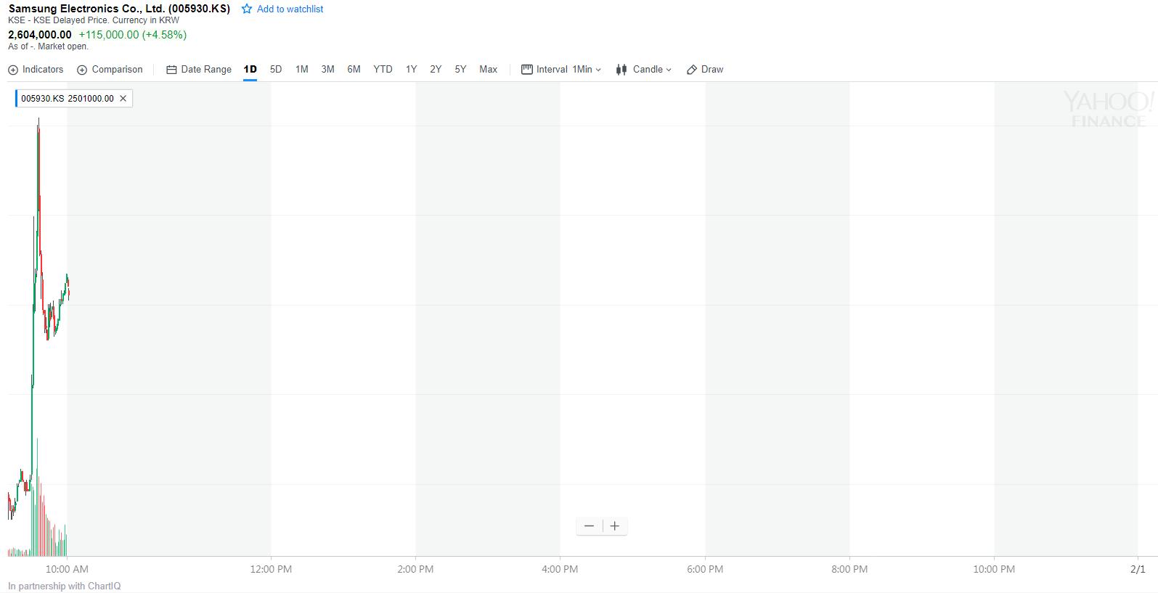Switch to the 5D range
The width and height of the screenshot is (1158, 593).
[x=276, y=70]
